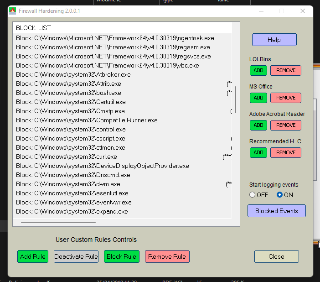Click Add Rule button
This screenshot has height=282, width=320.
pos(33,256)
